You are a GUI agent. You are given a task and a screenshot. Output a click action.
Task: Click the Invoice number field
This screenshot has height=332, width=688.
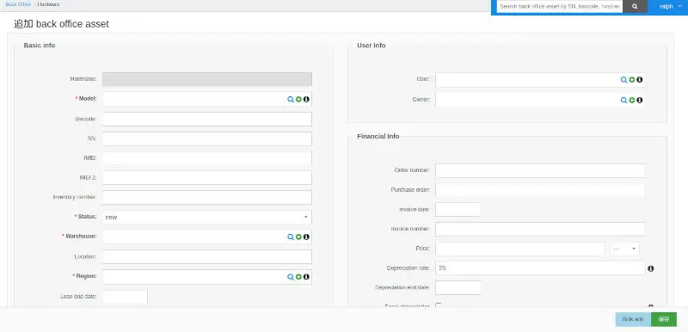(x=540, y=229)
